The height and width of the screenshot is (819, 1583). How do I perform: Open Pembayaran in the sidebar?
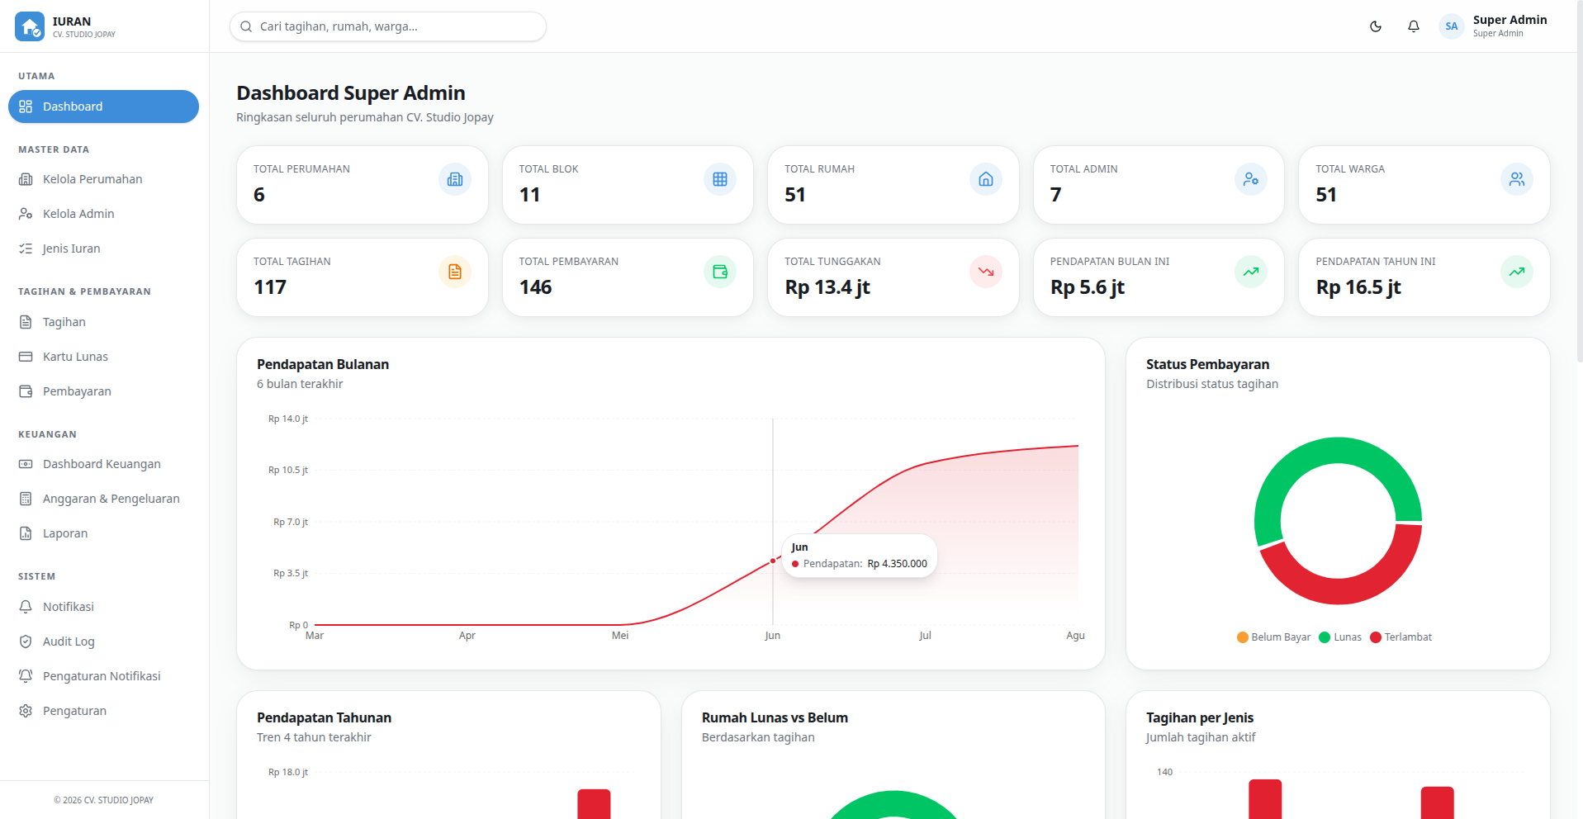point(103,391)
